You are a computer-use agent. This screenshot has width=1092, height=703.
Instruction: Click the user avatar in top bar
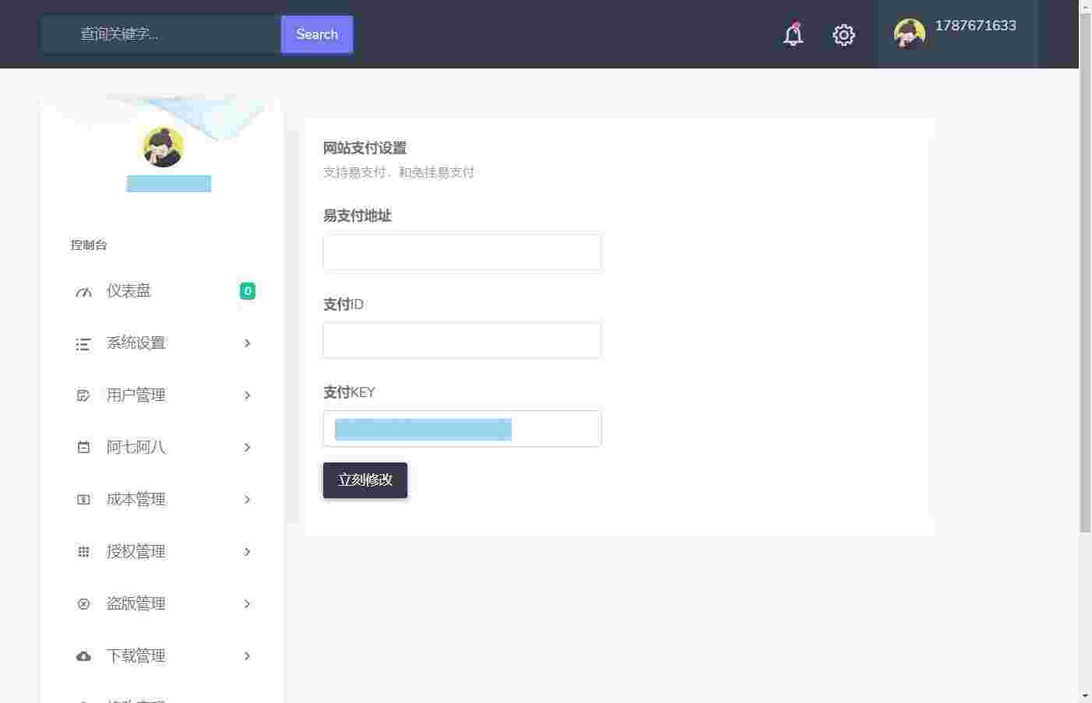click(909, 33)
